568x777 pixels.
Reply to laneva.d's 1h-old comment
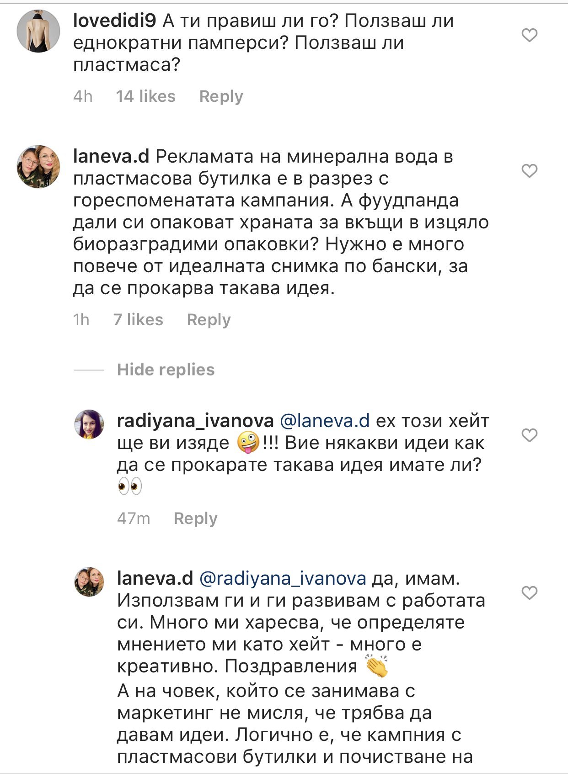tap(209, 320)
